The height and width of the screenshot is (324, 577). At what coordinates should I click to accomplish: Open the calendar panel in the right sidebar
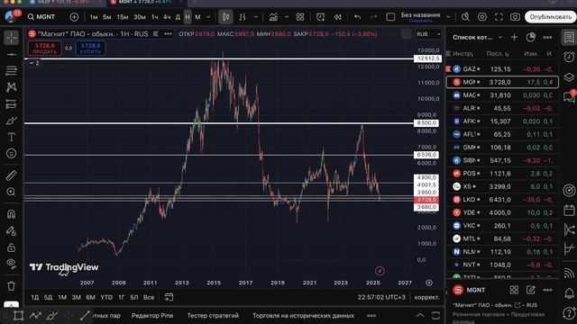pyautogui.click(x=569, y=211)
